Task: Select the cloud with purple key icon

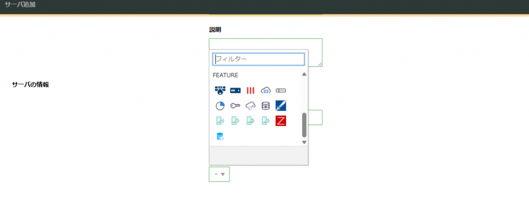Action: (251, 106)
